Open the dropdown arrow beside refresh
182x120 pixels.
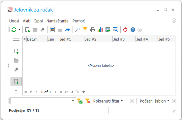click(19, 30)
